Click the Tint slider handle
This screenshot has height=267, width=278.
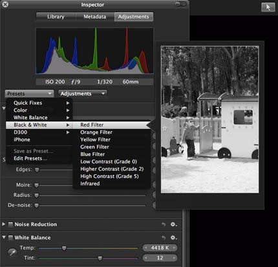click(x=100, y=258)
